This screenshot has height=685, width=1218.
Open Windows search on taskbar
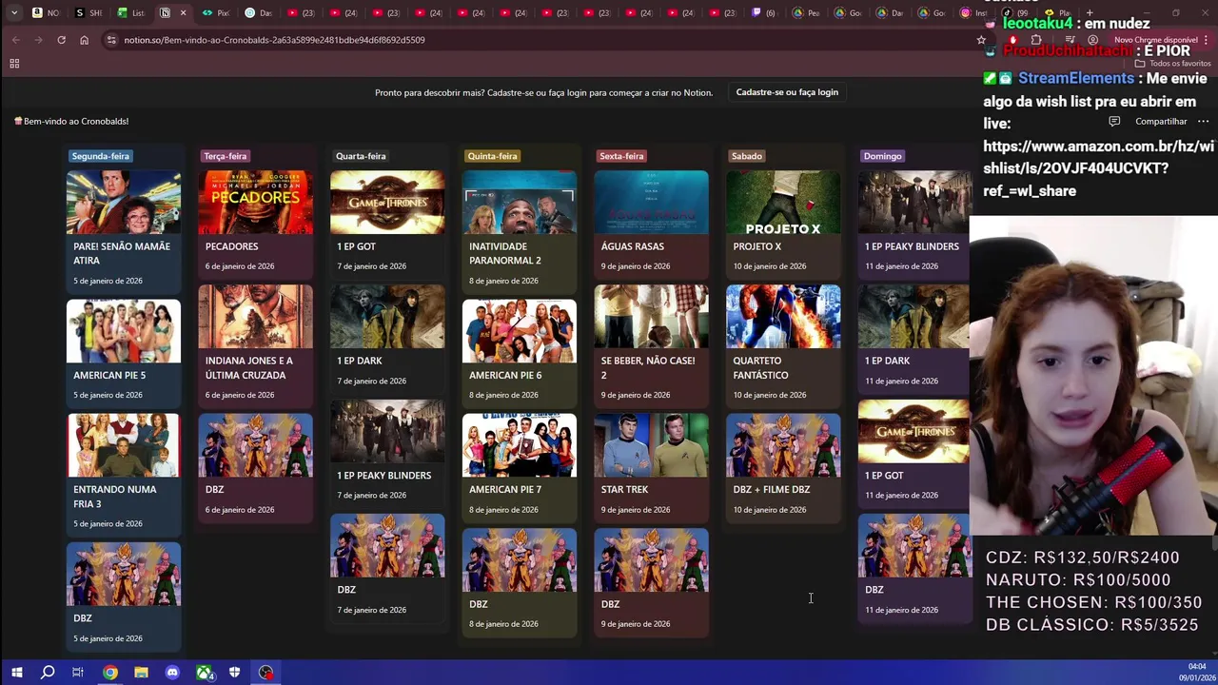coord(48,673)
